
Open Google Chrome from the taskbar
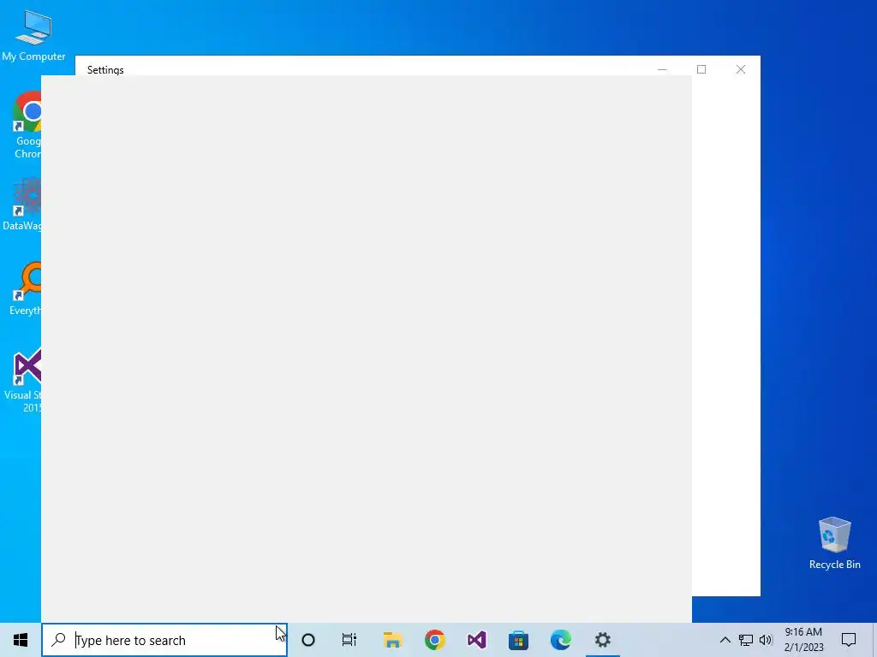point(434,640)
